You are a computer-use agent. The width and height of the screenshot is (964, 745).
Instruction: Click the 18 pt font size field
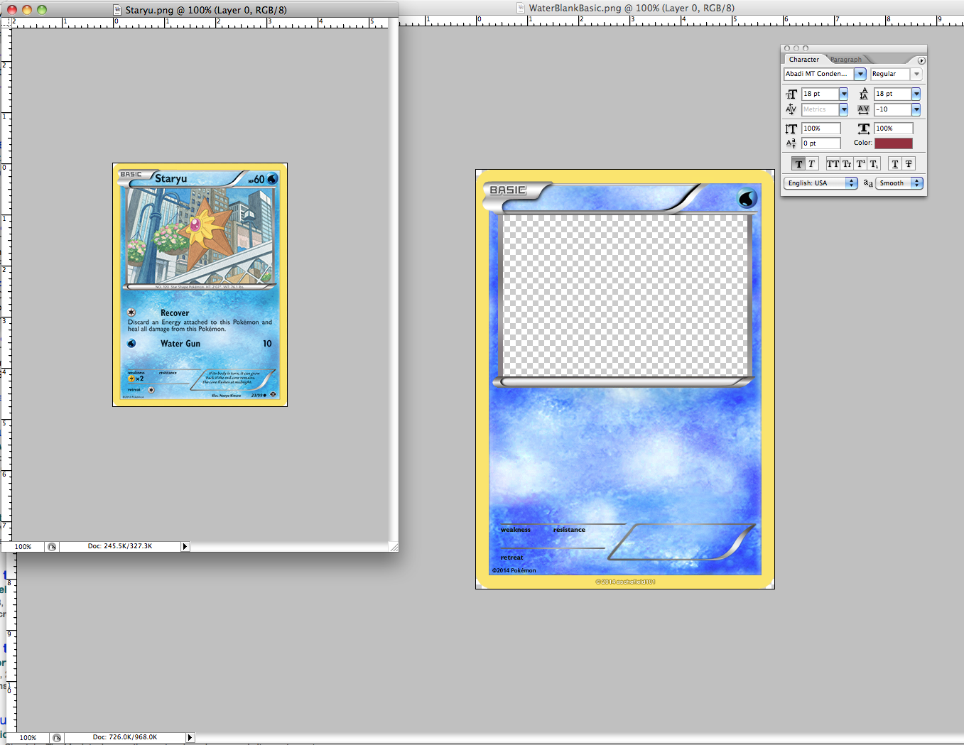click(821, 94)
